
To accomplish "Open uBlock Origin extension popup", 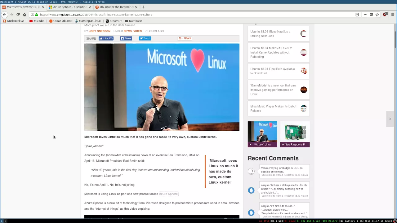I will pos(386,14).
